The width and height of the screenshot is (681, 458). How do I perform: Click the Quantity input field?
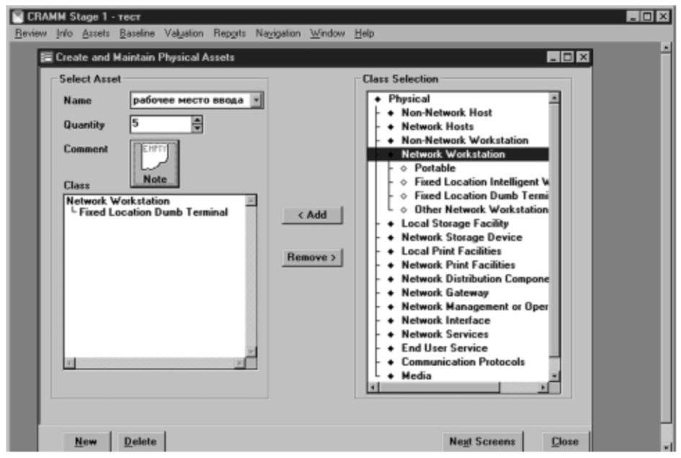click(x=161, y=124)
